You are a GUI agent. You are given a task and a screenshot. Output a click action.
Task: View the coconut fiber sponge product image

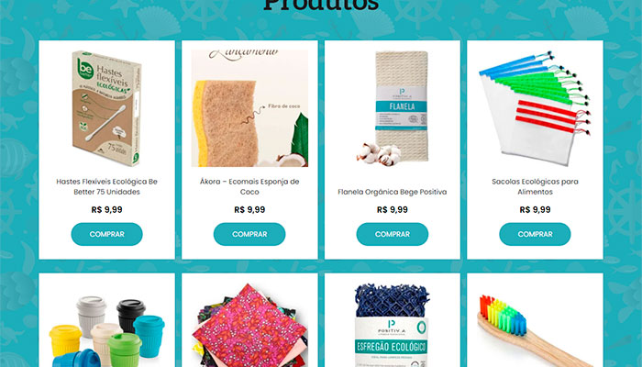(x=249, y=108)
